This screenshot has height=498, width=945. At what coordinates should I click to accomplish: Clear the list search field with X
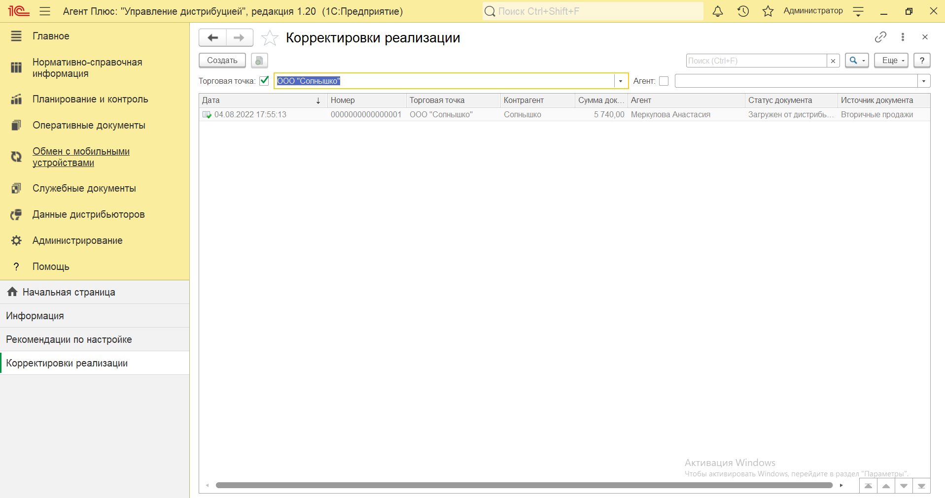pyautogui.click(x=833, y=61)
